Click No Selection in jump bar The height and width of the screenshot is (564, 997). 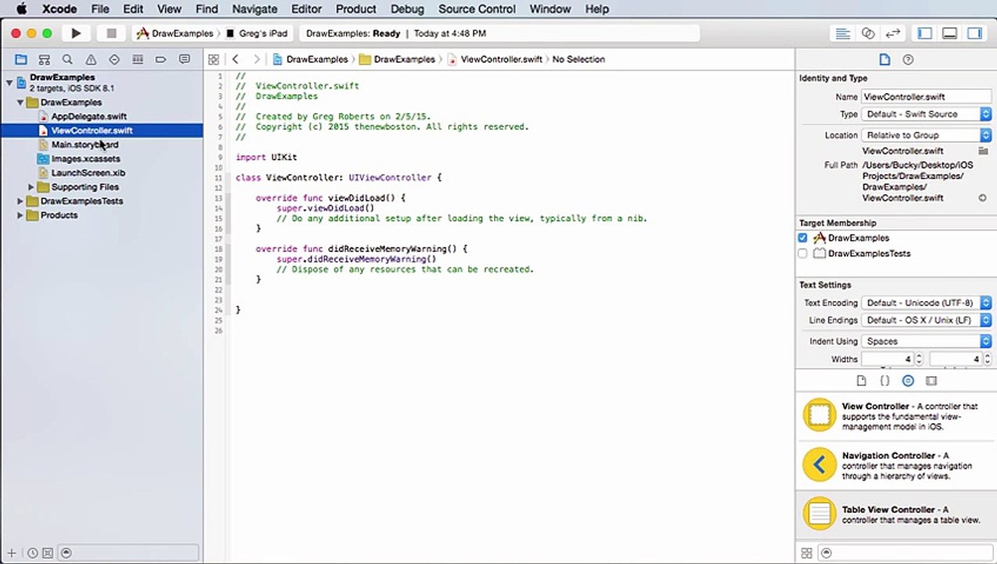tap(578, 60)
